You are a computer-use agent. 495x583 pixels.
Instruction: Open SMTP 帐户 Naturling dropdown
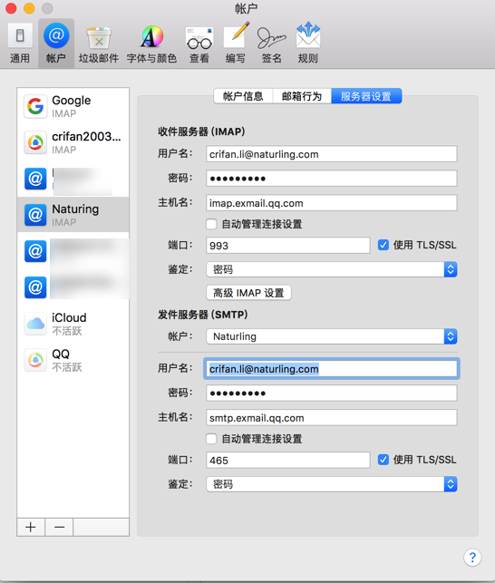pos(332,336)
